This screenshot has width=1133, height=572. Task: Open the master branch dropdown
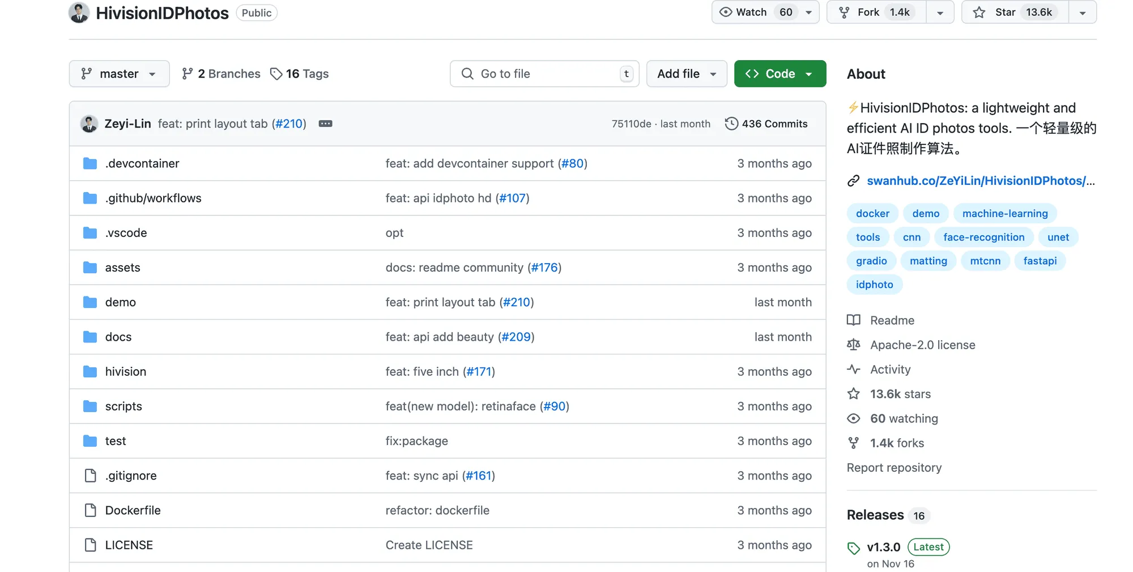119,74
